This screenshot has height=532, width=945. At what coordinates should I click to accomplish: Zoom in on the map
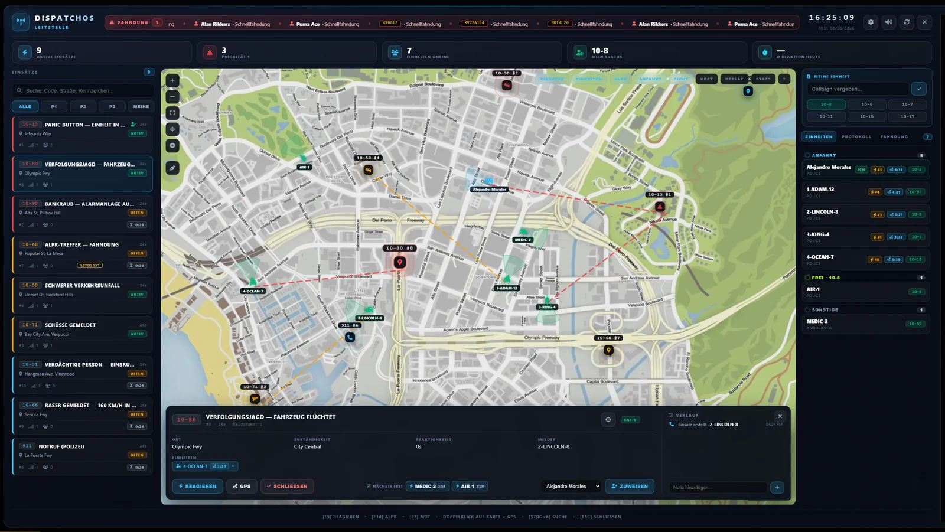point(172,80)
